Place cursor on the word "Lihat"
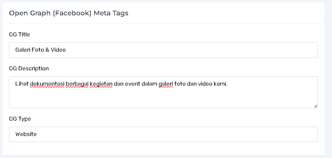The width and height of the screenshot is (332, 158). [x=22, y=84]
